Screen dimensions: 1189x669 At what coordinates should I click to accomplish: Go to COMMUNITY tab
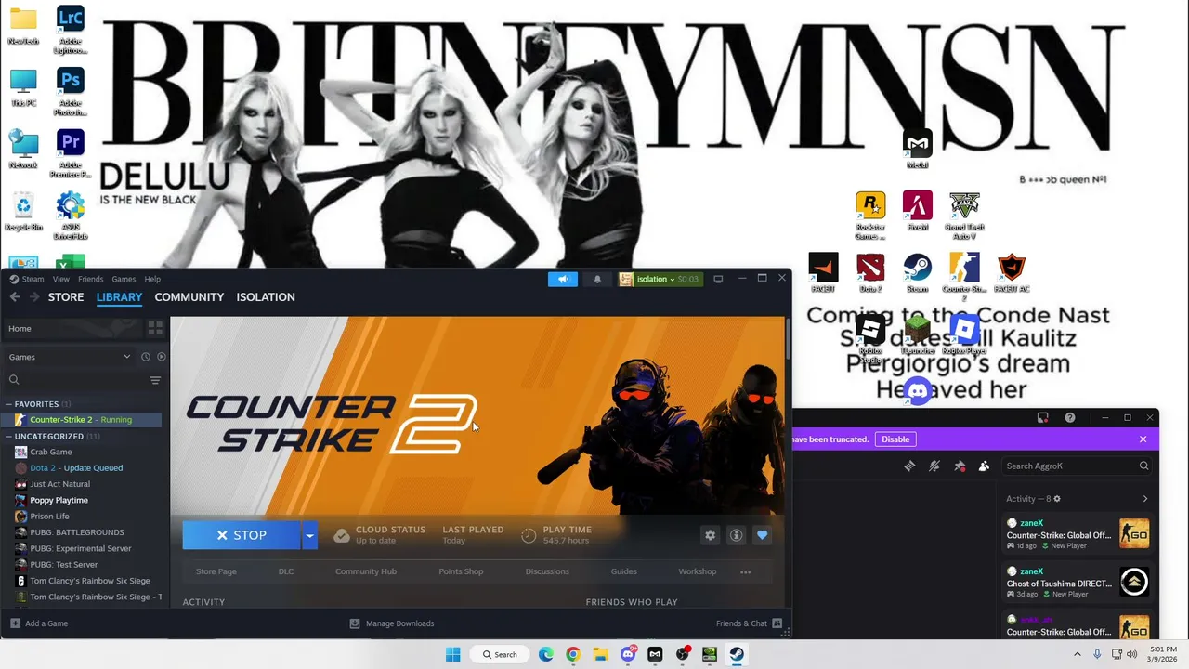coord(189,297)
